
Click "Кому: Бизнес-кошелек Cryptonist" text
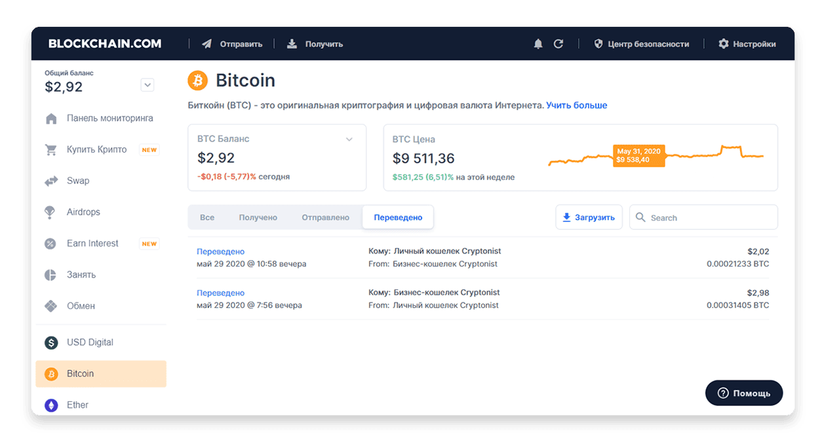pyautogui.click(x=434, y=293)
